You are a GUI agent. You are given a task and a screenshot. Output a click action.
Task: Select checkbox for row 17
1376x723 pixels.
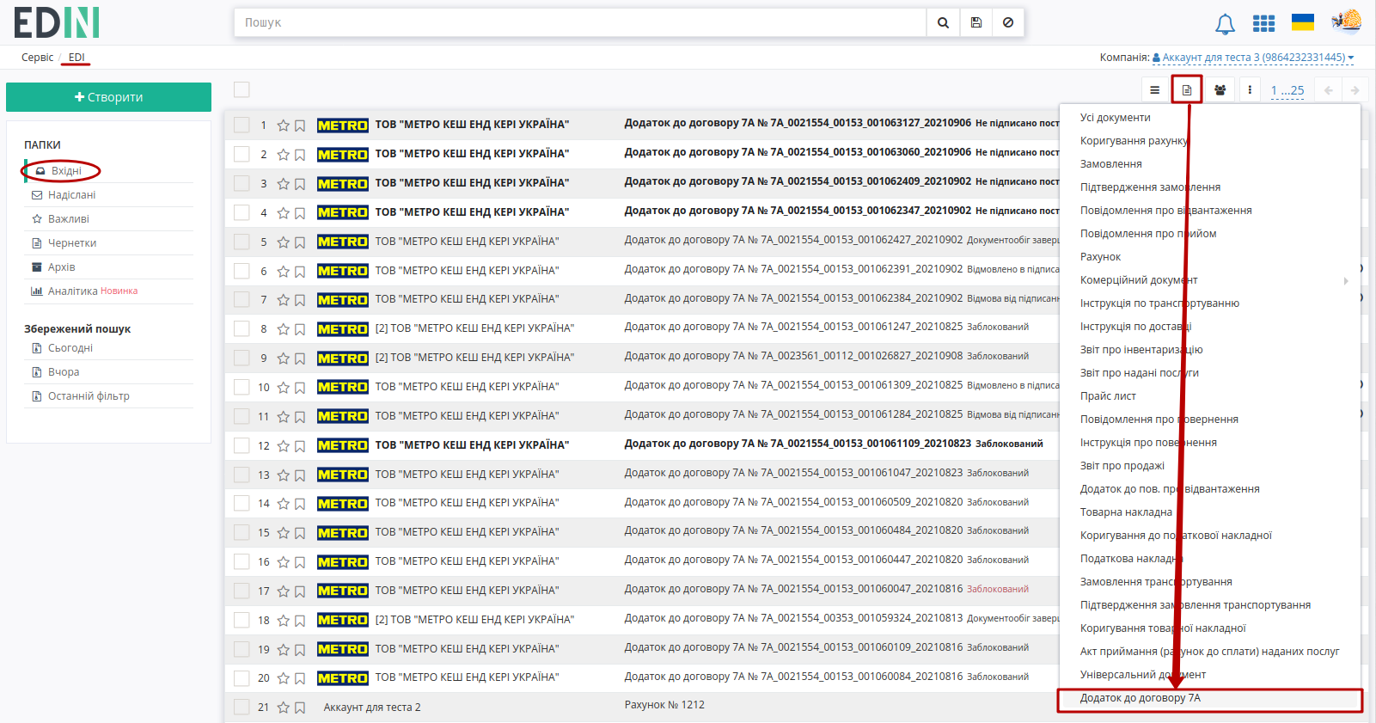click(x=242, y=591)
